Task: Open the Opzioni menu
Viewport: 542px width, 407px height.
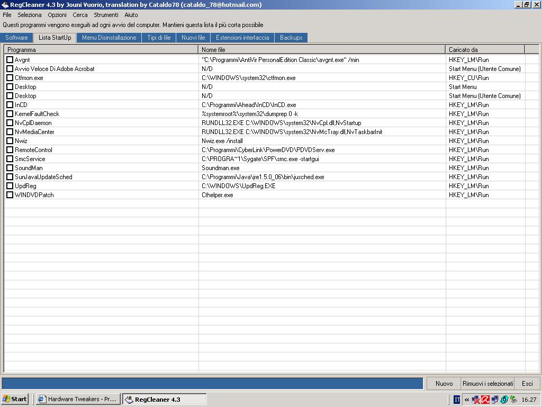Action: (57, 15)
